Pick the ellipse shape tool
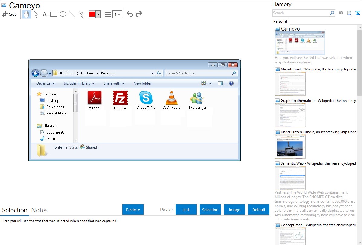This screenshot has height=245, width=362. click(x=63, y=14)
